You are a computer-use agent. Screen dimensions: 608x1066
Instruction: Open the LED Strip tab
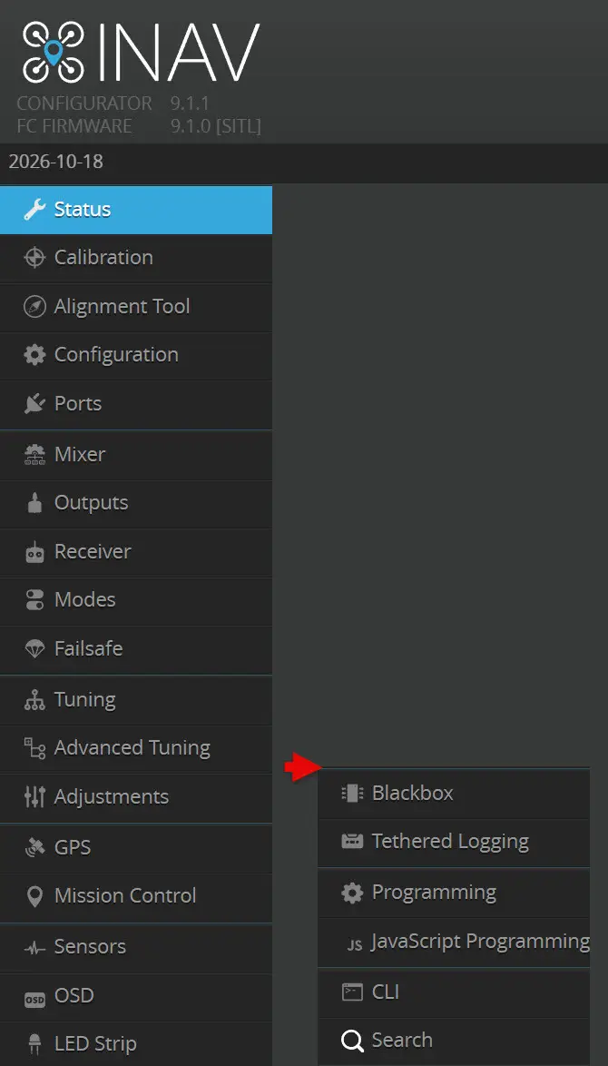tap(136, 1043)
